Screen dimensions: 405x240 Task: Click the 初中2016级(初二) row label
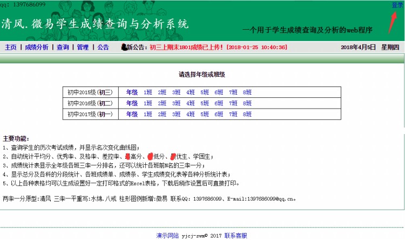[90, 103]
